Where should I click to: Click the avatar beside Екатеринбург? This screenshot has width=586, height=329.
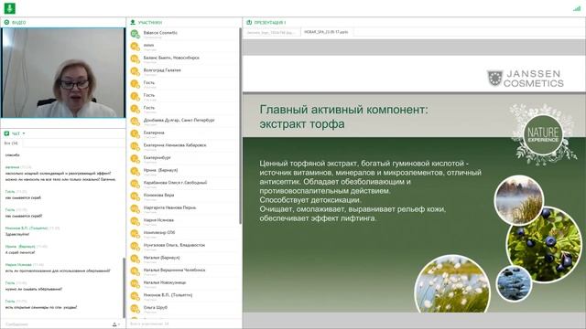coord(135,159)
